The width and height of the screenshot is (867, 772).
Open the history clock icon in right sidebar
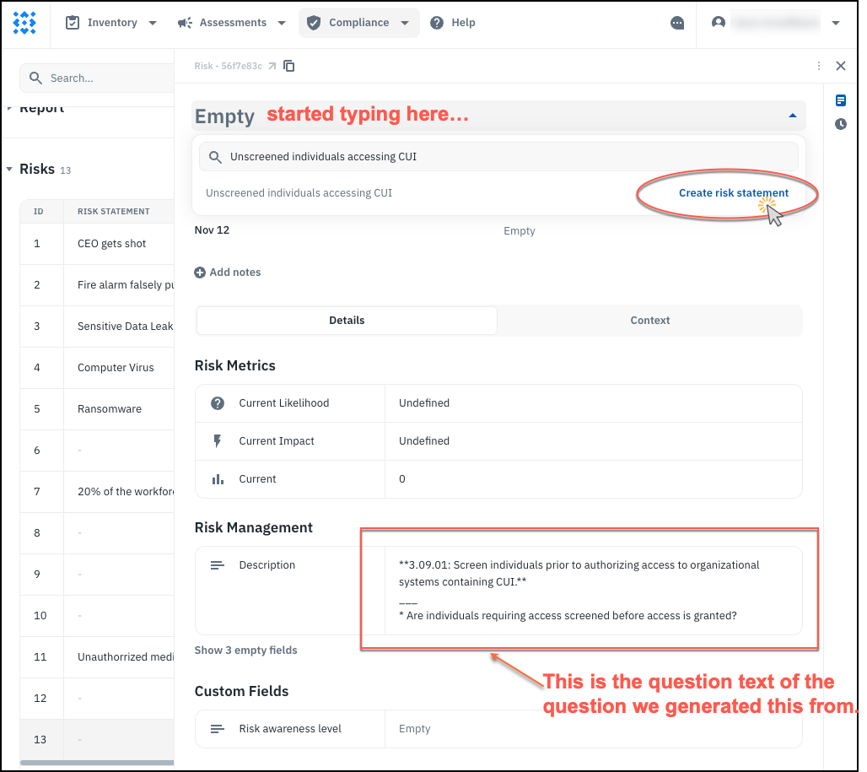click(841, 124)
